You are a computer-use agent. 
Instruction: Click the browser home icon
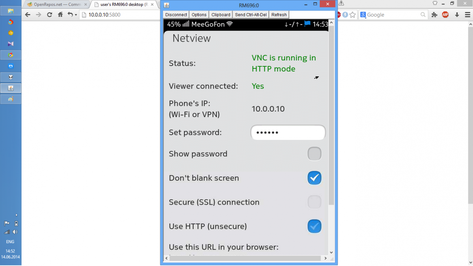60,15
